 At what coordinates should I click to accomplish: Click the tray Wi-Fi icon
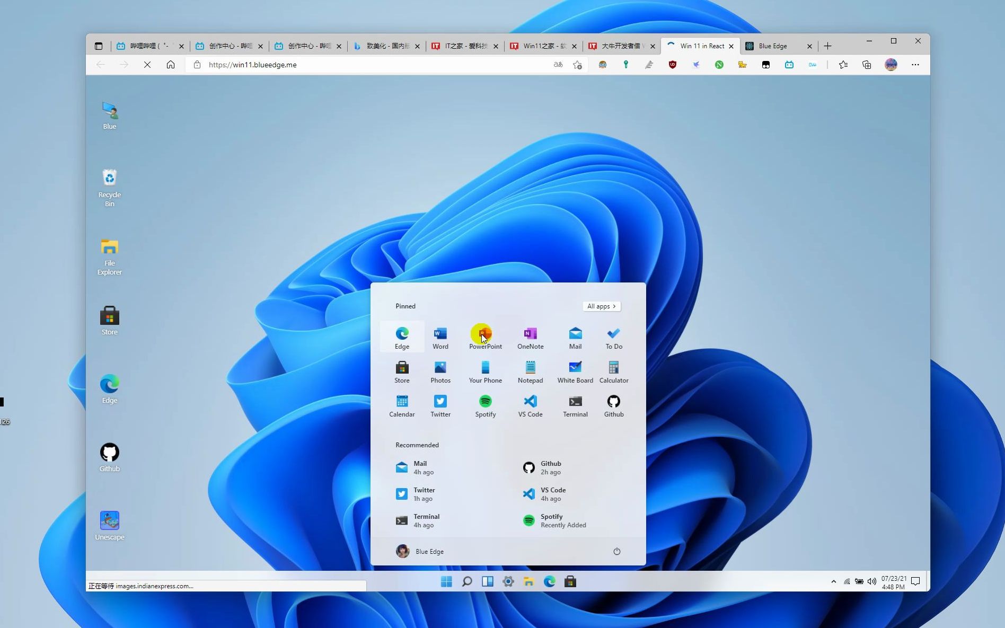[x=847, y=581]
